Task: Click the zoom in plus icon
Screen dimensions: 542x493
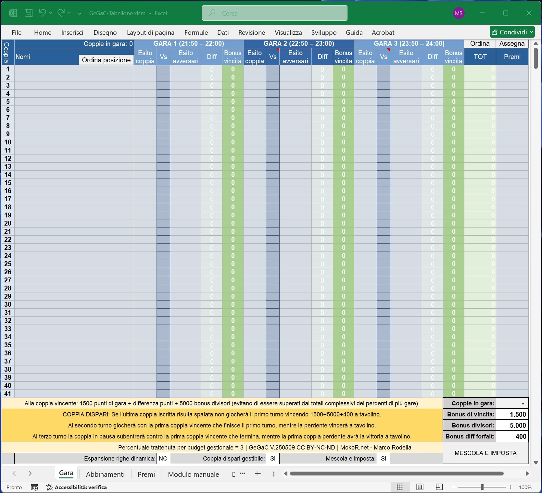Action: [x=511, y=487]
